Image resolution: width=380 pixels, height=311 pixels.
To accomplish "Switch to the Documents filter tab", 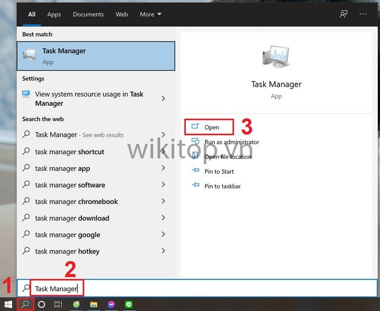I will pyautogui.click(x=88, y=14).
